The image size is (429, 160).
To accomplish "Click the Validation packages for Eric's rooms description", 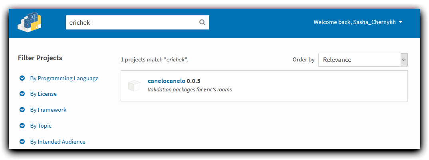I will coord(190,90).
